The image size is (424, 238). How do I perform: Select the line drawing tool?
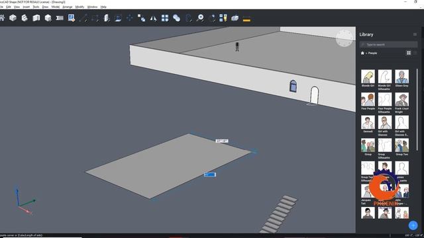tap(83, 18)
